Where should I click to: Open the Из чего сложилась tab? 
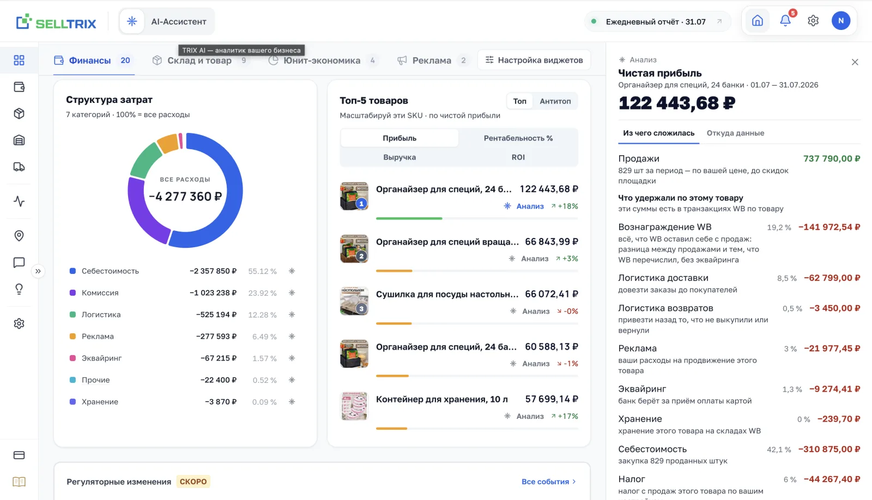pos(659,133)
